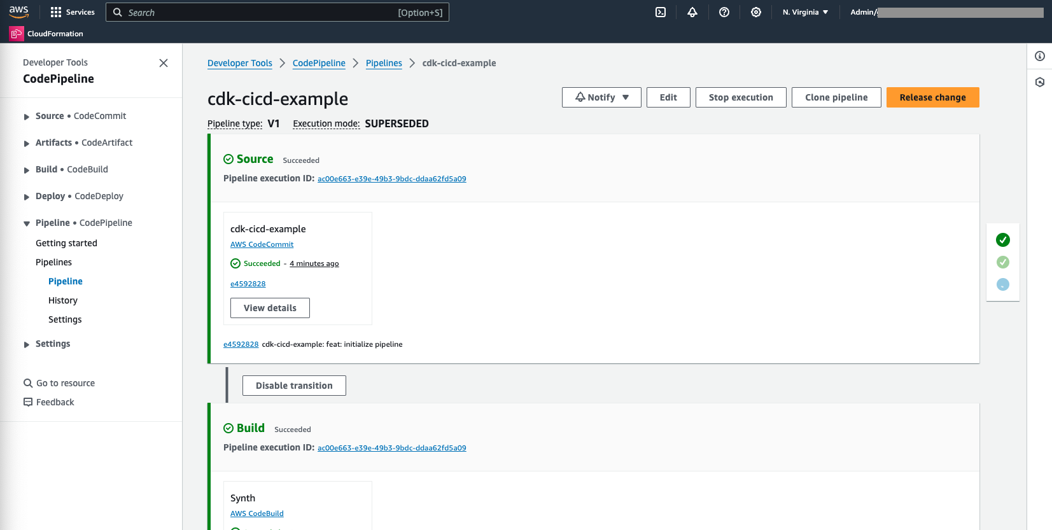Click the Edit pipeline button
The width and height of the screenshot is (1052, 530).
coord(668,97)
